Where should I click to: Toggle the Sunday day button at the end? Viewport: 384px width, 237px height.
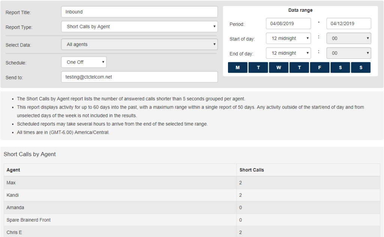pyautogui.click(x=361, y=67)
